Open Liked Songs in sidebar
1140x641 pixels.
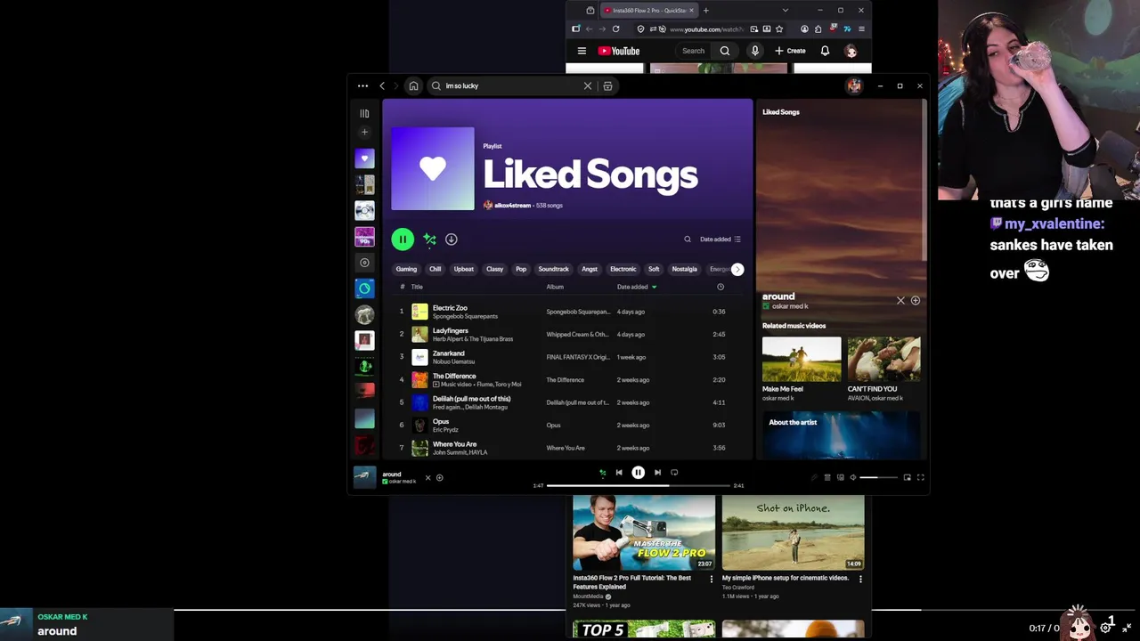click(364, 158)
